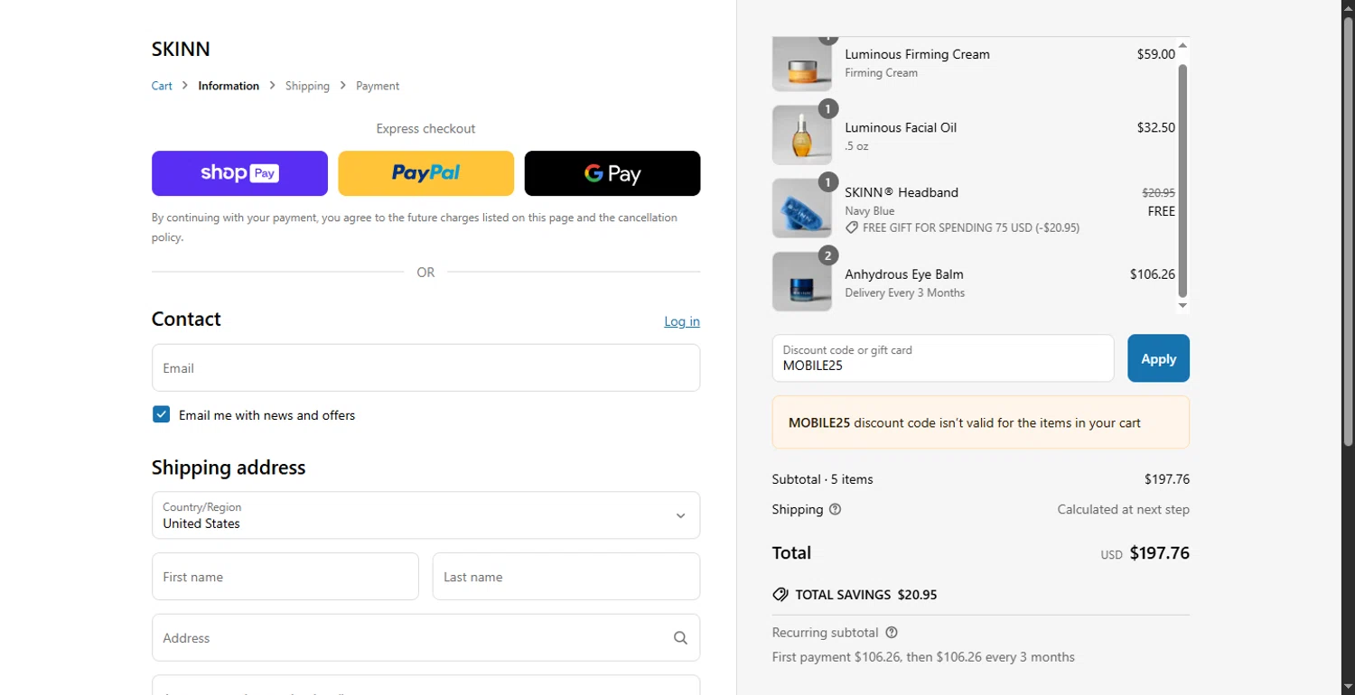The width and height of the screenshot is (1355, 695).
Task: Click the $32.50 price of Facial Oil
Action: click(x=1156, y=127)
